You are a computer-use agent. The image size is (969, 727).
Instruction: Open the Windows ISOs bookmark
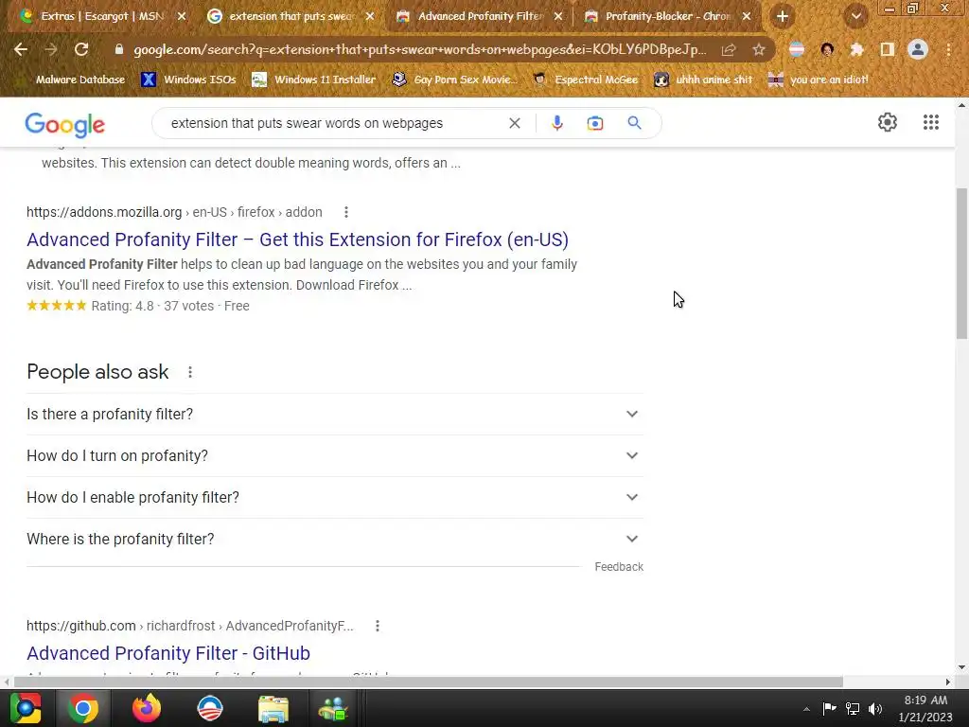189,80
